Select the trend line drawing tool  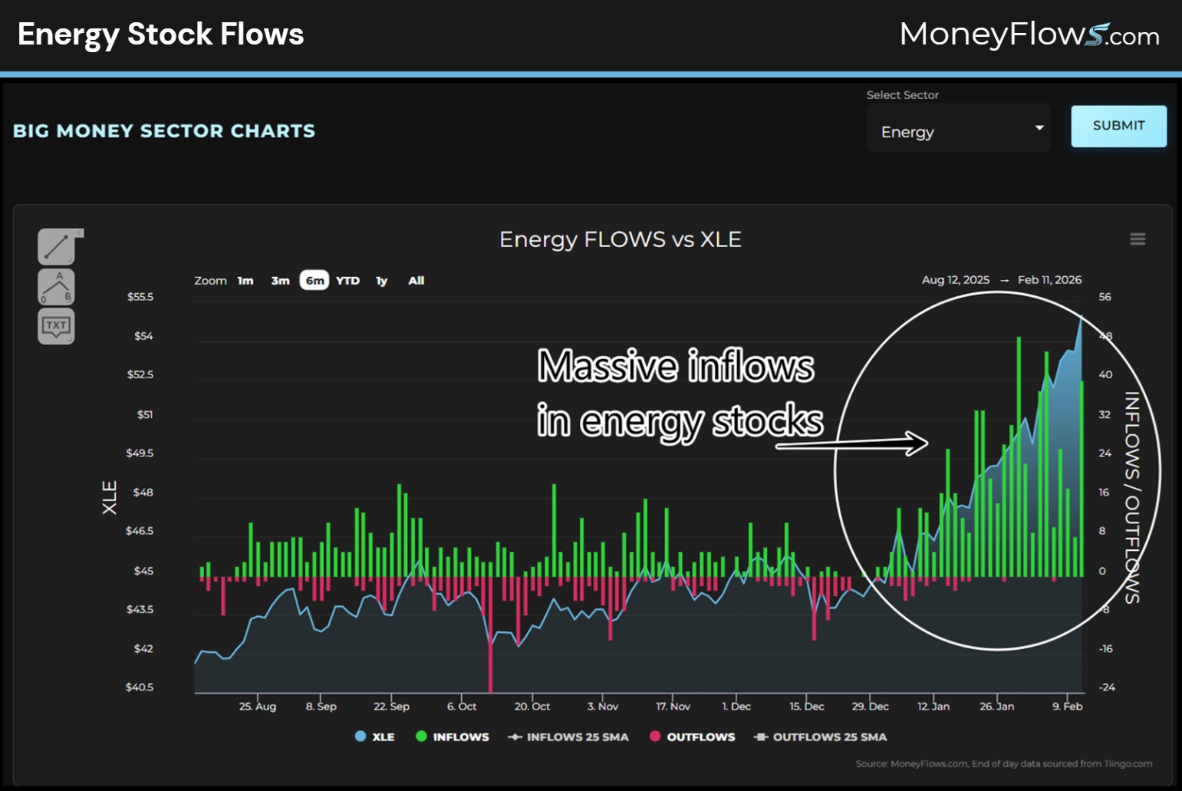pos(55,246)
